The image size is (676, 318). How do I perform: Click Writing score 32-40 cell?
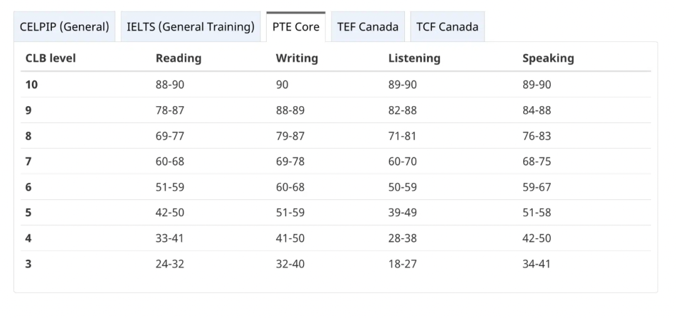coord(290,264)
